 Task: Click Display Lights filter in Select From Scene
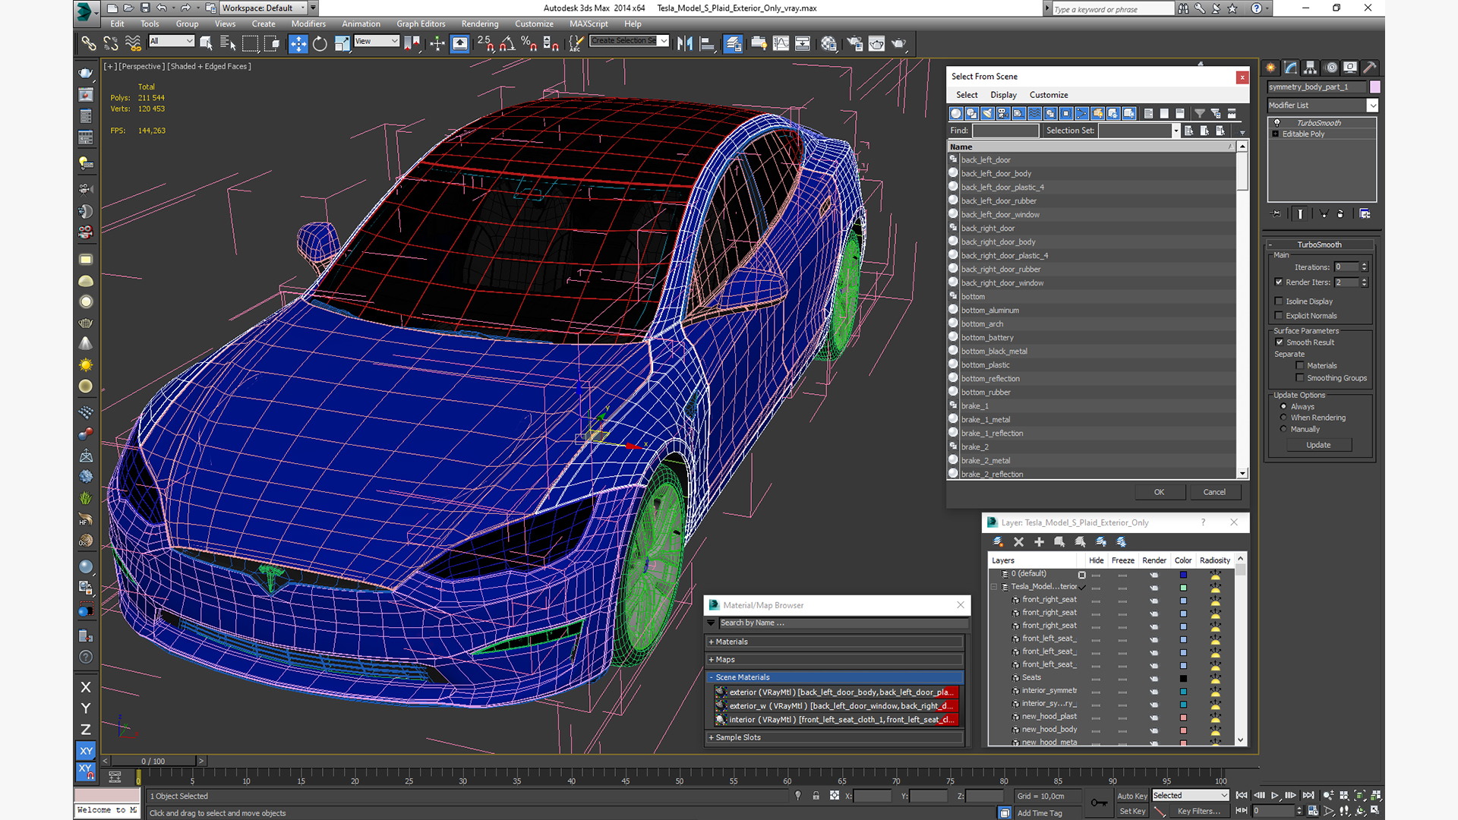point(987,113)
